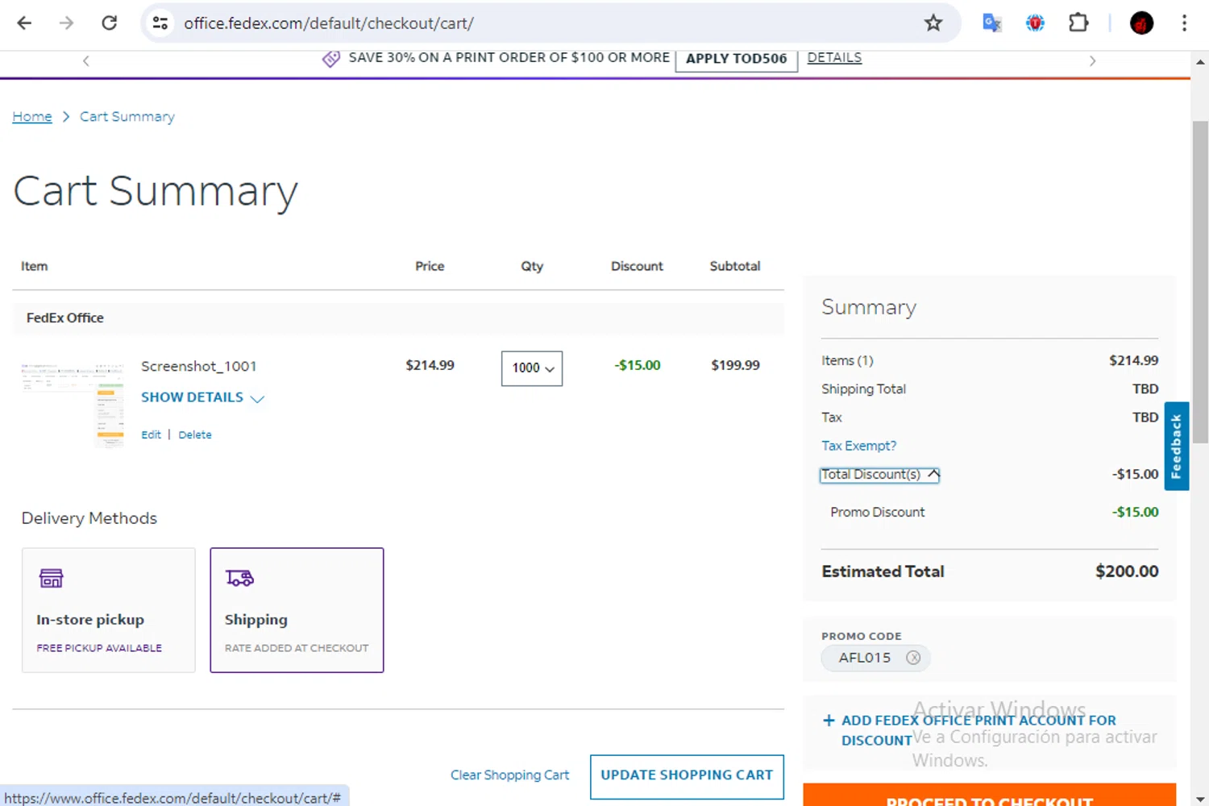Collapse the Total Discount(s) section
This screenshot has height=806, width=1209.
(880, 475)
